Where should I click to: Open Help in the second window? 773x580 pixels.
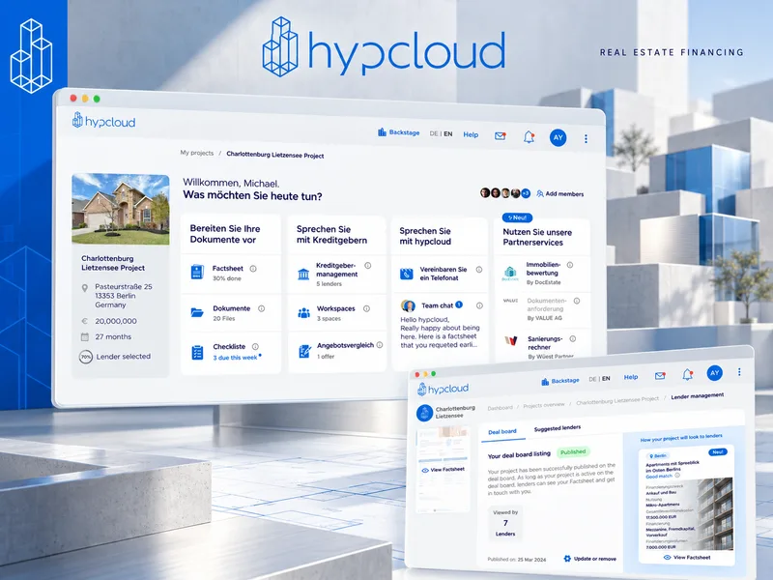click(x=631, y=377)
